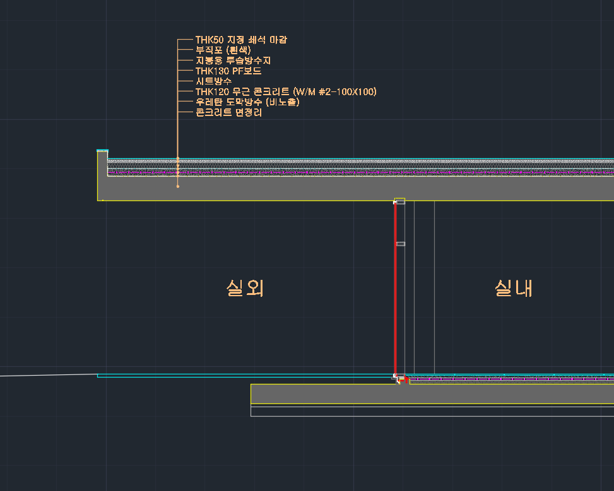Click the 부직포 (흰색) layer label
Image resolution: width=614 pixels, height=491 pixels.
point(223,50)
